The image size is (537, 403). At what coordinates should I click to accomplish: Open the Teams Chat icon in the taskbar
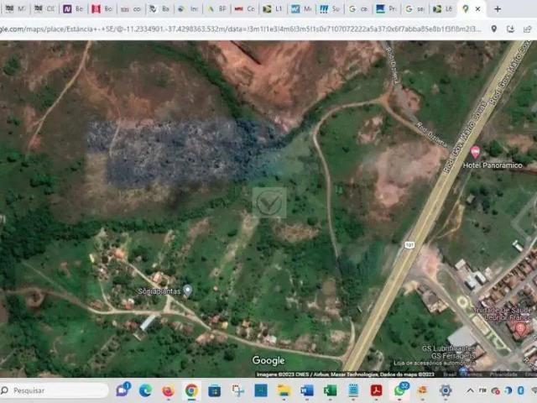(x=123, y=390)
